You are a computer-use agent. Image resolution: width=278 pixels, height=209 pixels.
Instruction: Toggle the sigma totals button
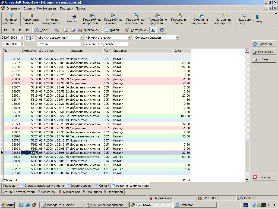click(x=153, y=30)
